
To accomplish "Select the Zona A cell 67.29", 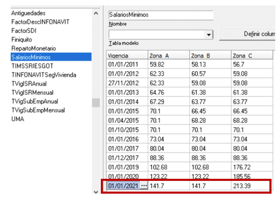I will tap(169, 102).
